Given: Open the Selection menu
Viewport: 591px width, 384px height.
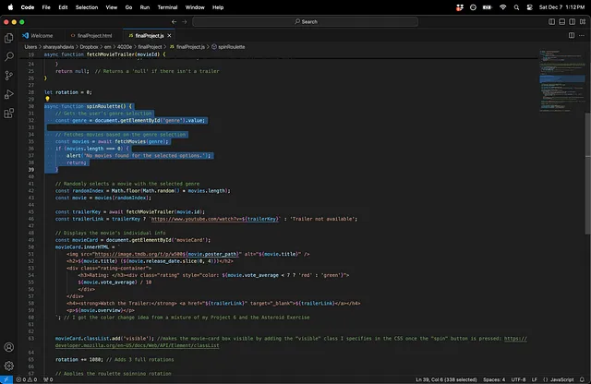Looking at the screenshot, I should (x=86, y=6).
